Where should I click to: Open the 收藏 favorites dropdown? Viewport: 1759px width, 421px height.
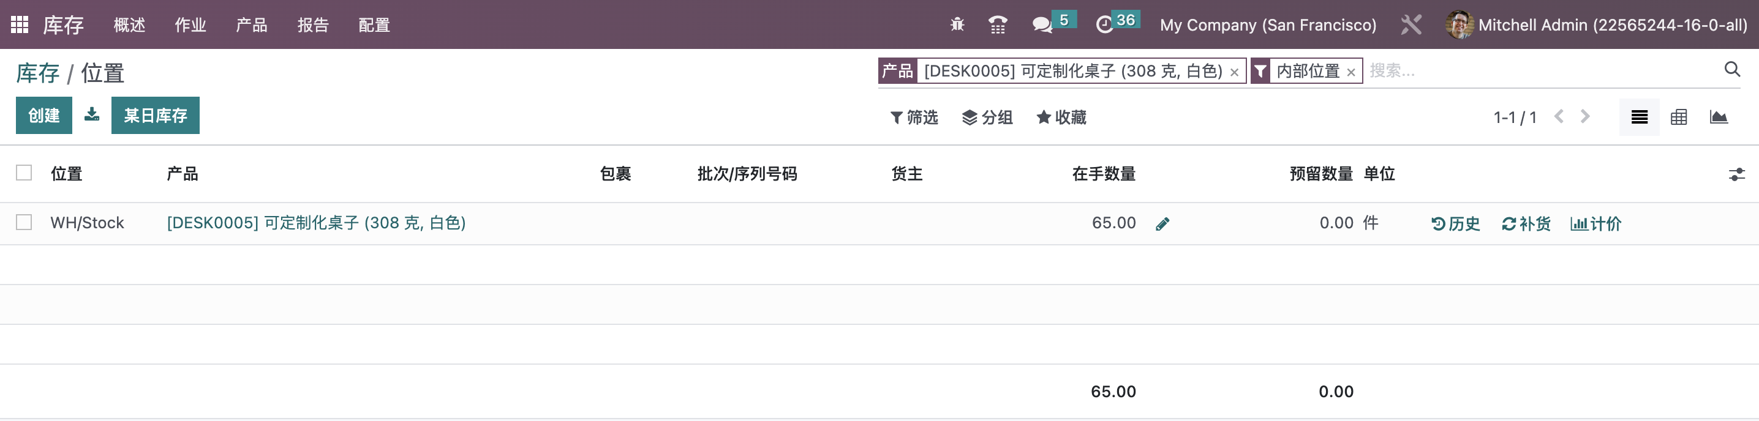point(1061,117)
